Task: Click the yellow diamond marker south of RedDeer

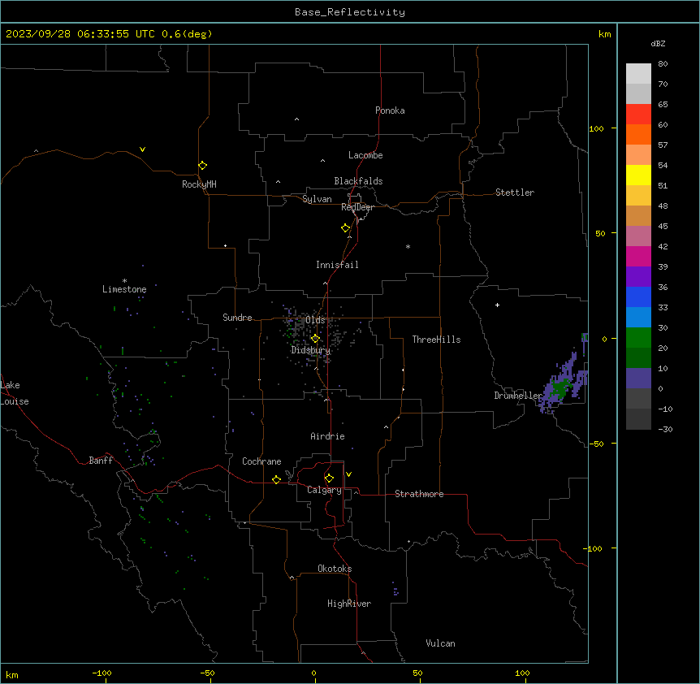Action: 345,227
